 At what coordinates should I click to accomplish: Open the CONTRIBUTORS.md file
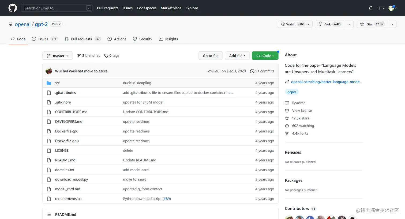[71, 112]
